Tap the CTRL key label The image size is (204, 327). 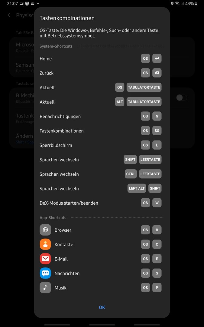coord(131,174)
